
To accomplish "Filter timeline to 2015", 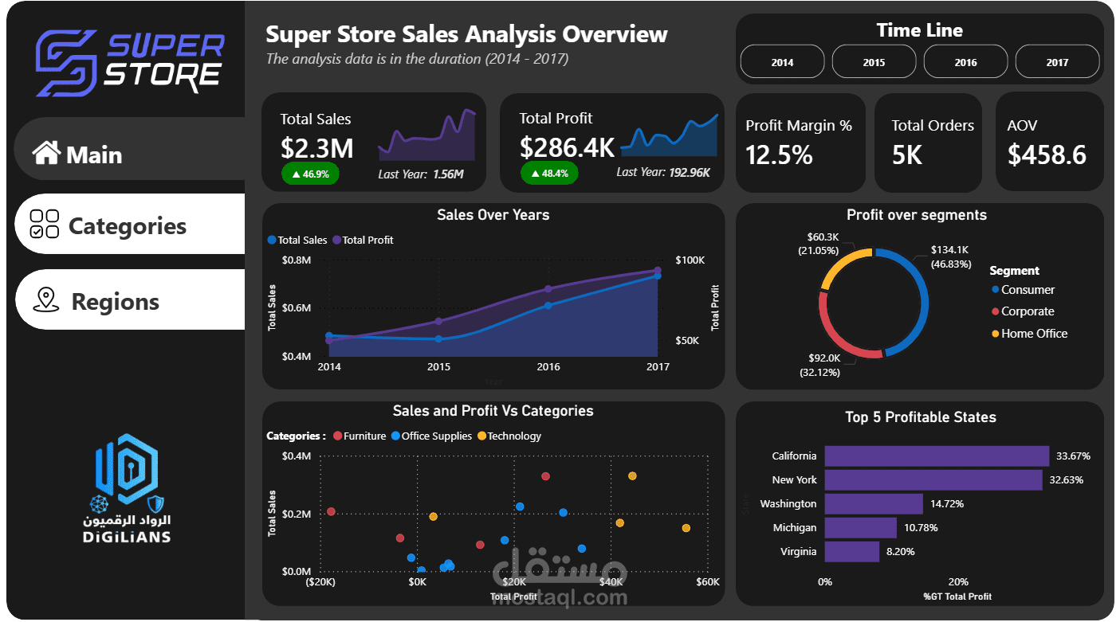I will click(874, 61).
